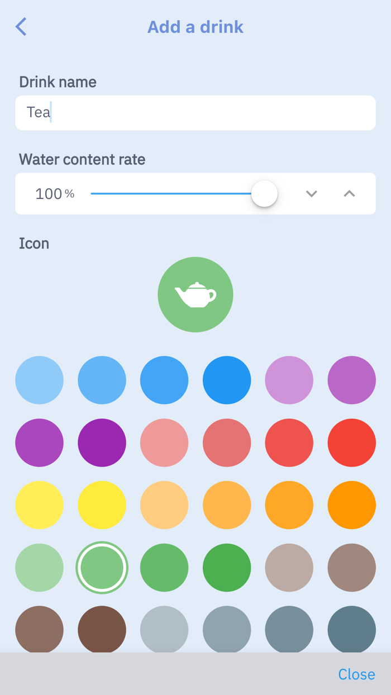391x695 pixels.
Task: Pick the lavender color for the drink icon
Action: click(x=289, y=380)
